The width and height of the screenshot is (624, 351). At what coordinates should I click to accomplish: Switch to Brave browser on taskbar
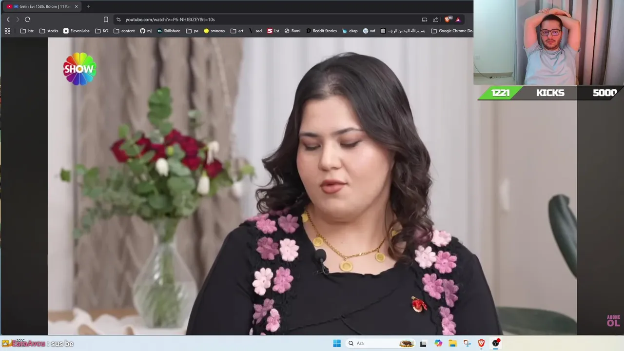coord(481,343)
